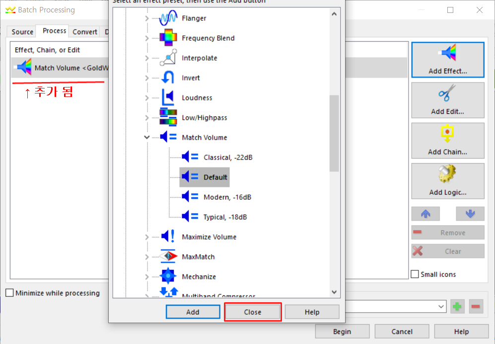Click the Add Edit scissors button
The height and width of the screenshot is (344, 495).
[448, 100]
